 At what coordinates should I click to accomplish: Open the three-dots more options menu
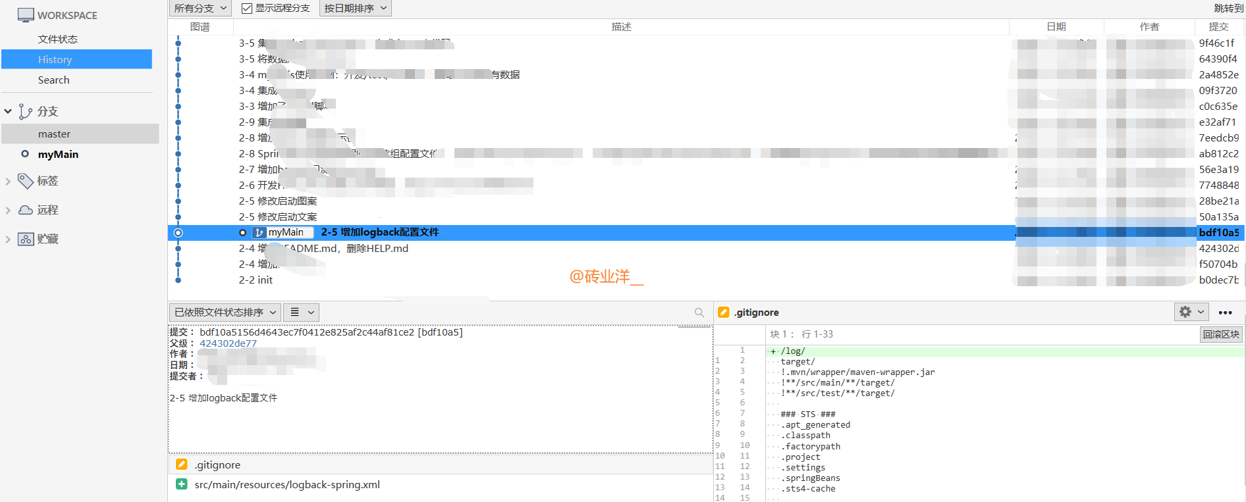[1225, 313]
